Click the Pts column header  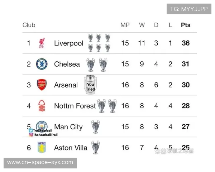pyautogui.click(x=186, y=25)
